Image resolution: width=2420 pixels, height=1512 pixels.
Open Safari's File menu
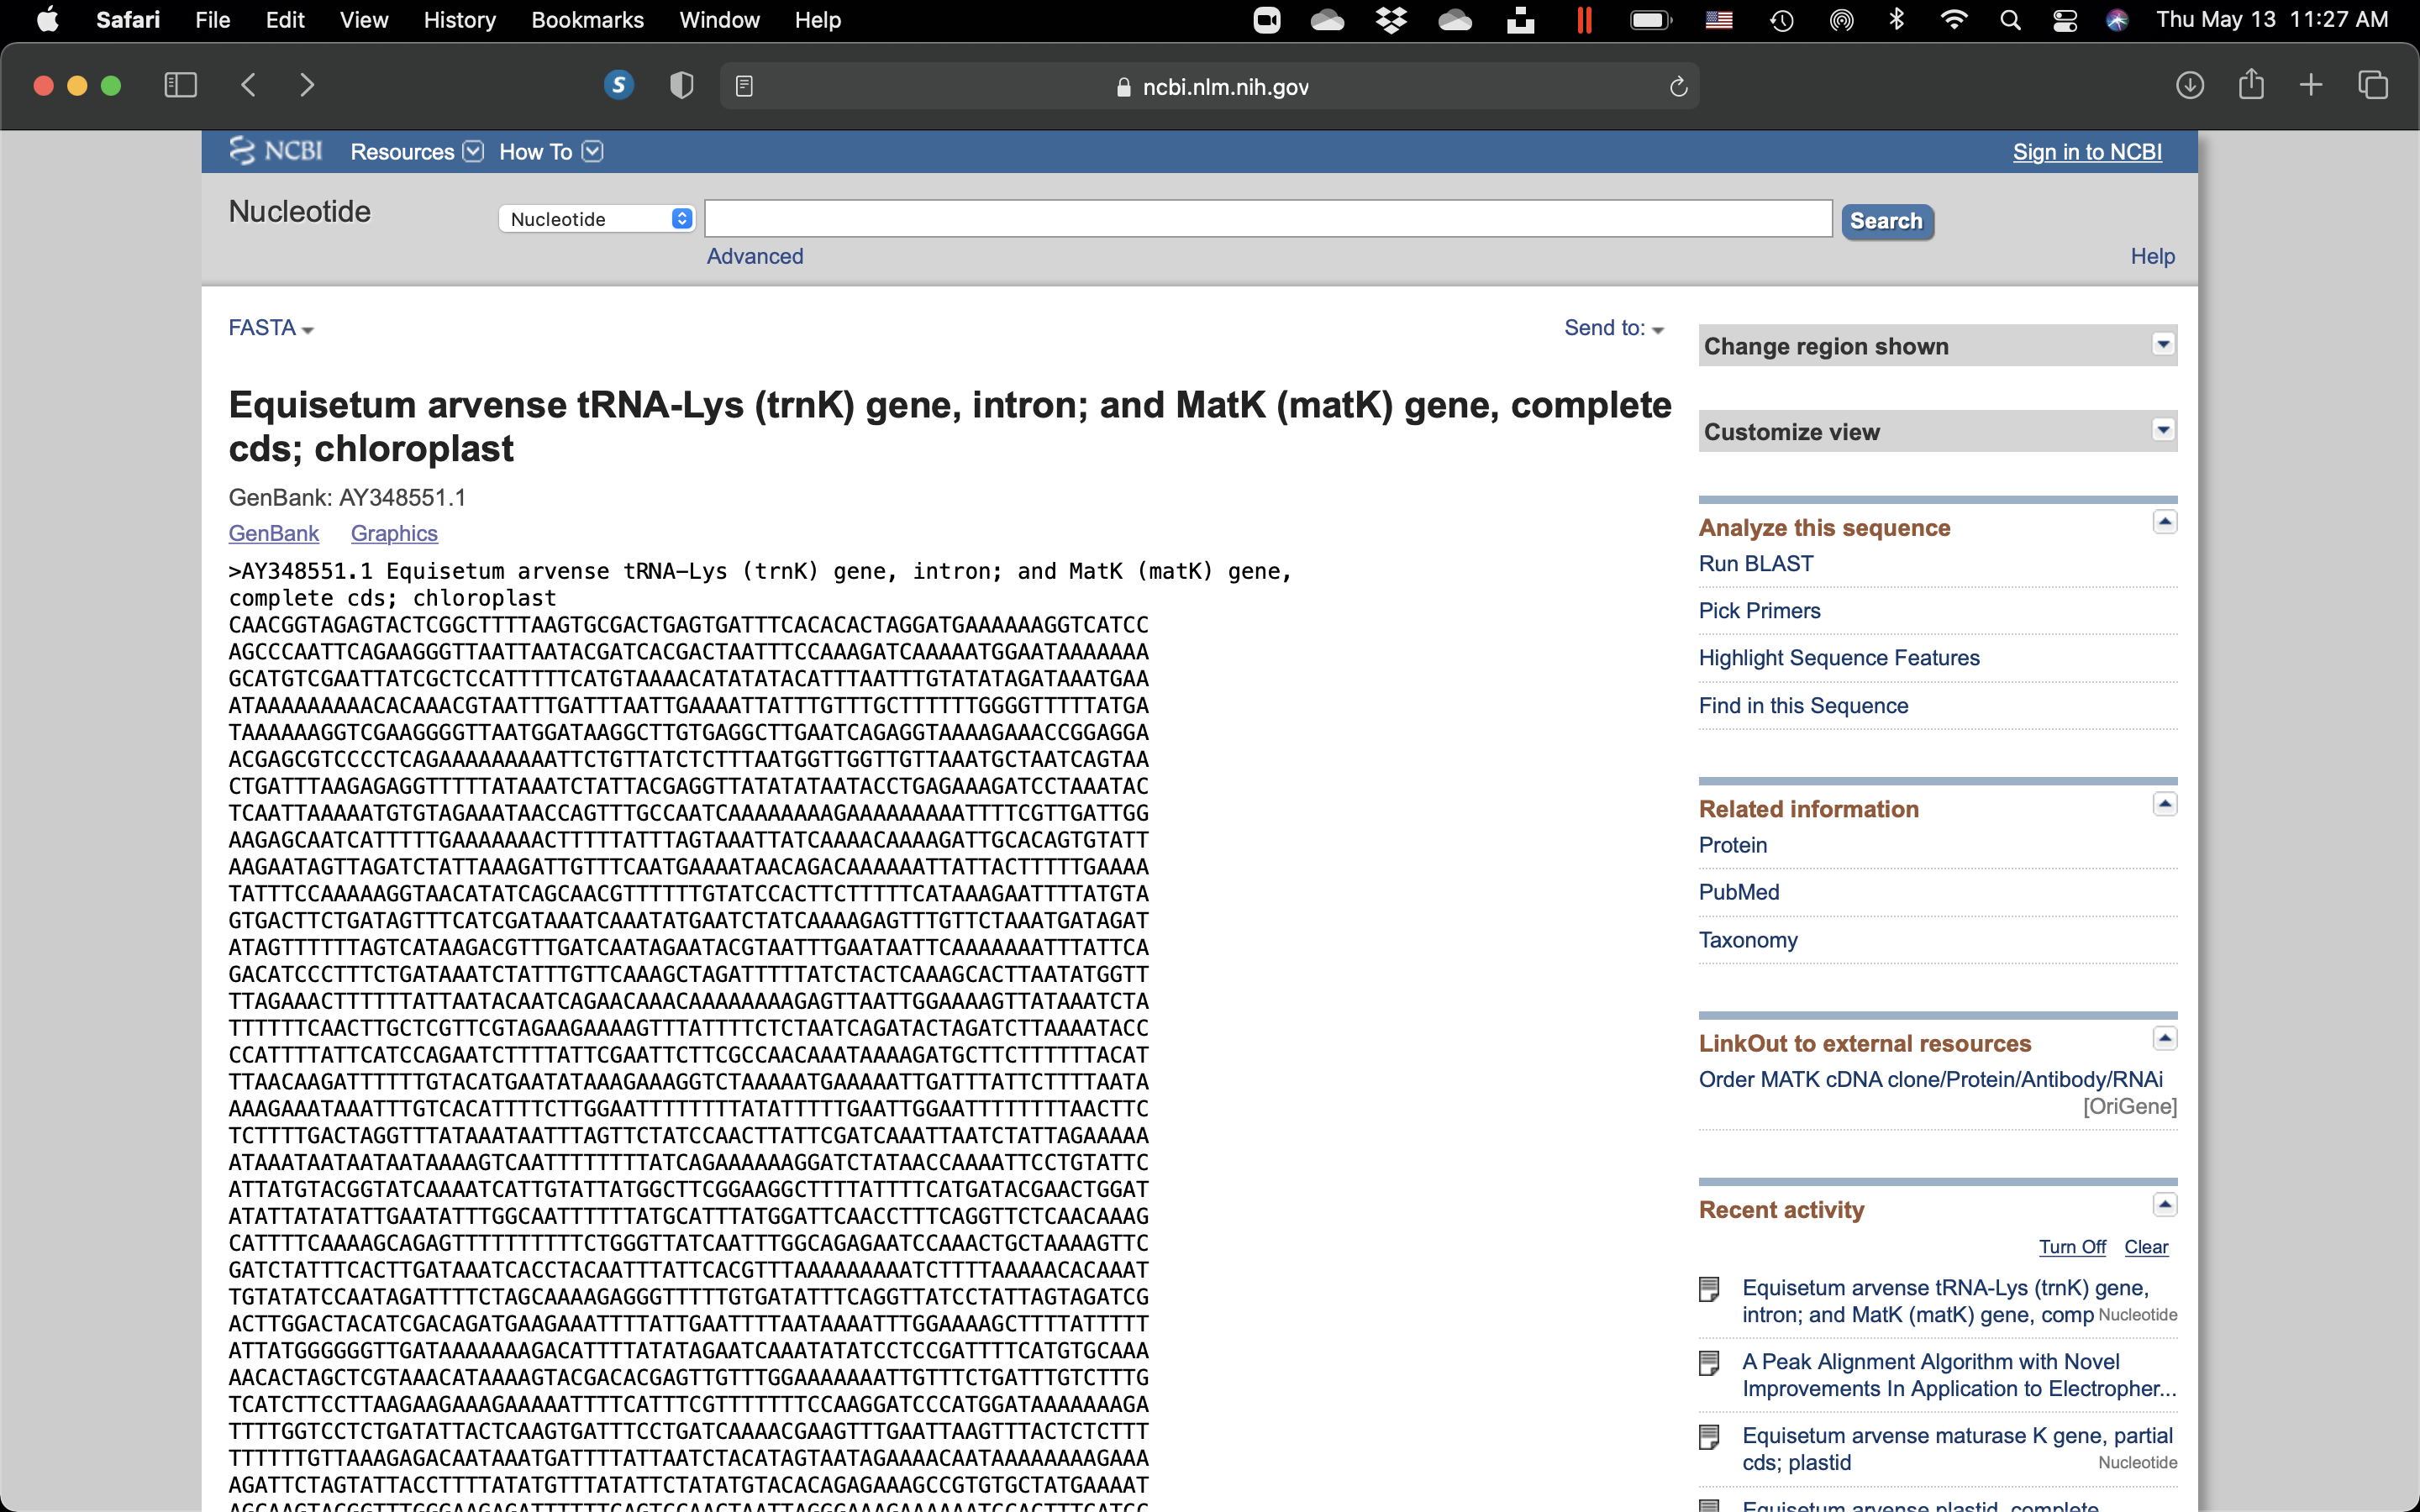coord(212,20)
